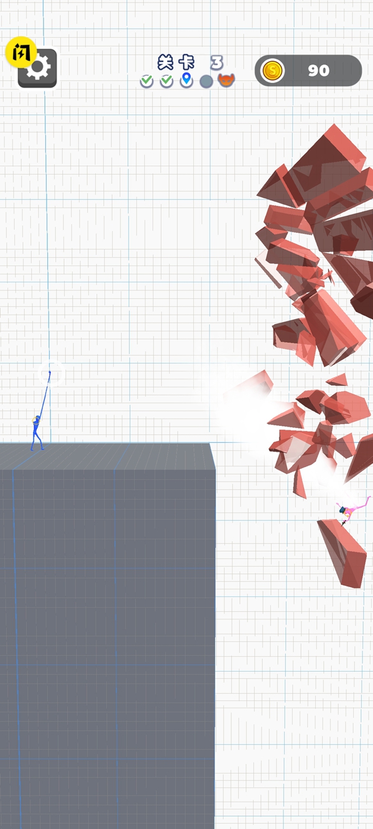Tap the white aiming circle reticle
Image resolution: width=373 pixels, height=829 pixels.
pyautogui.click(x=51, y=374)
